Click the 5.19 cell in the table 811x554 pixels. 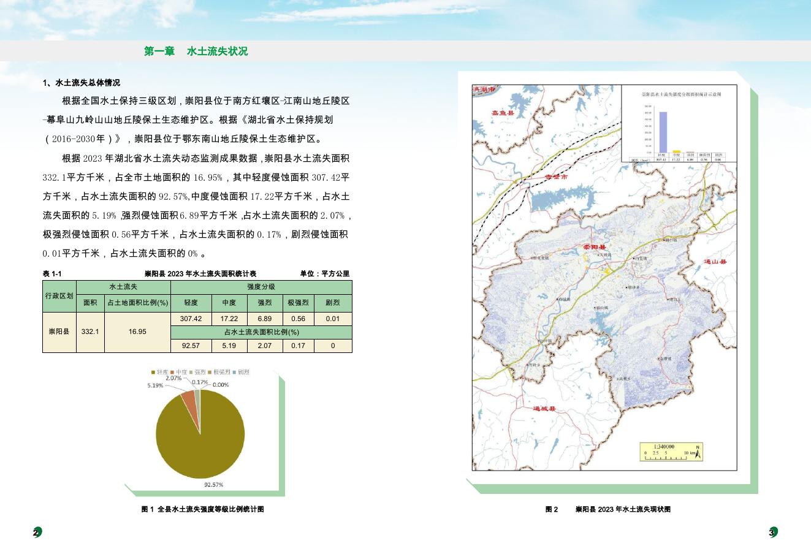[x=229, y=346]
